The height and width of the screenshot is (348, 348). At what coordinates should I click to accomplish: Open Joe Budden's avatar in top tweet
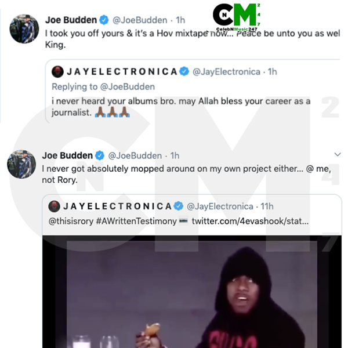click(24, 29)
